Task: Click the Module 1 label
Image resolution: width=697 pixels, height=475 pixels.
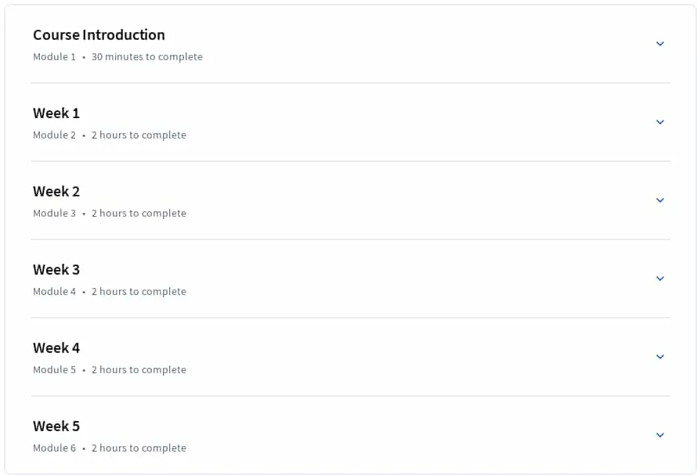Action: [x=54, y=57]
